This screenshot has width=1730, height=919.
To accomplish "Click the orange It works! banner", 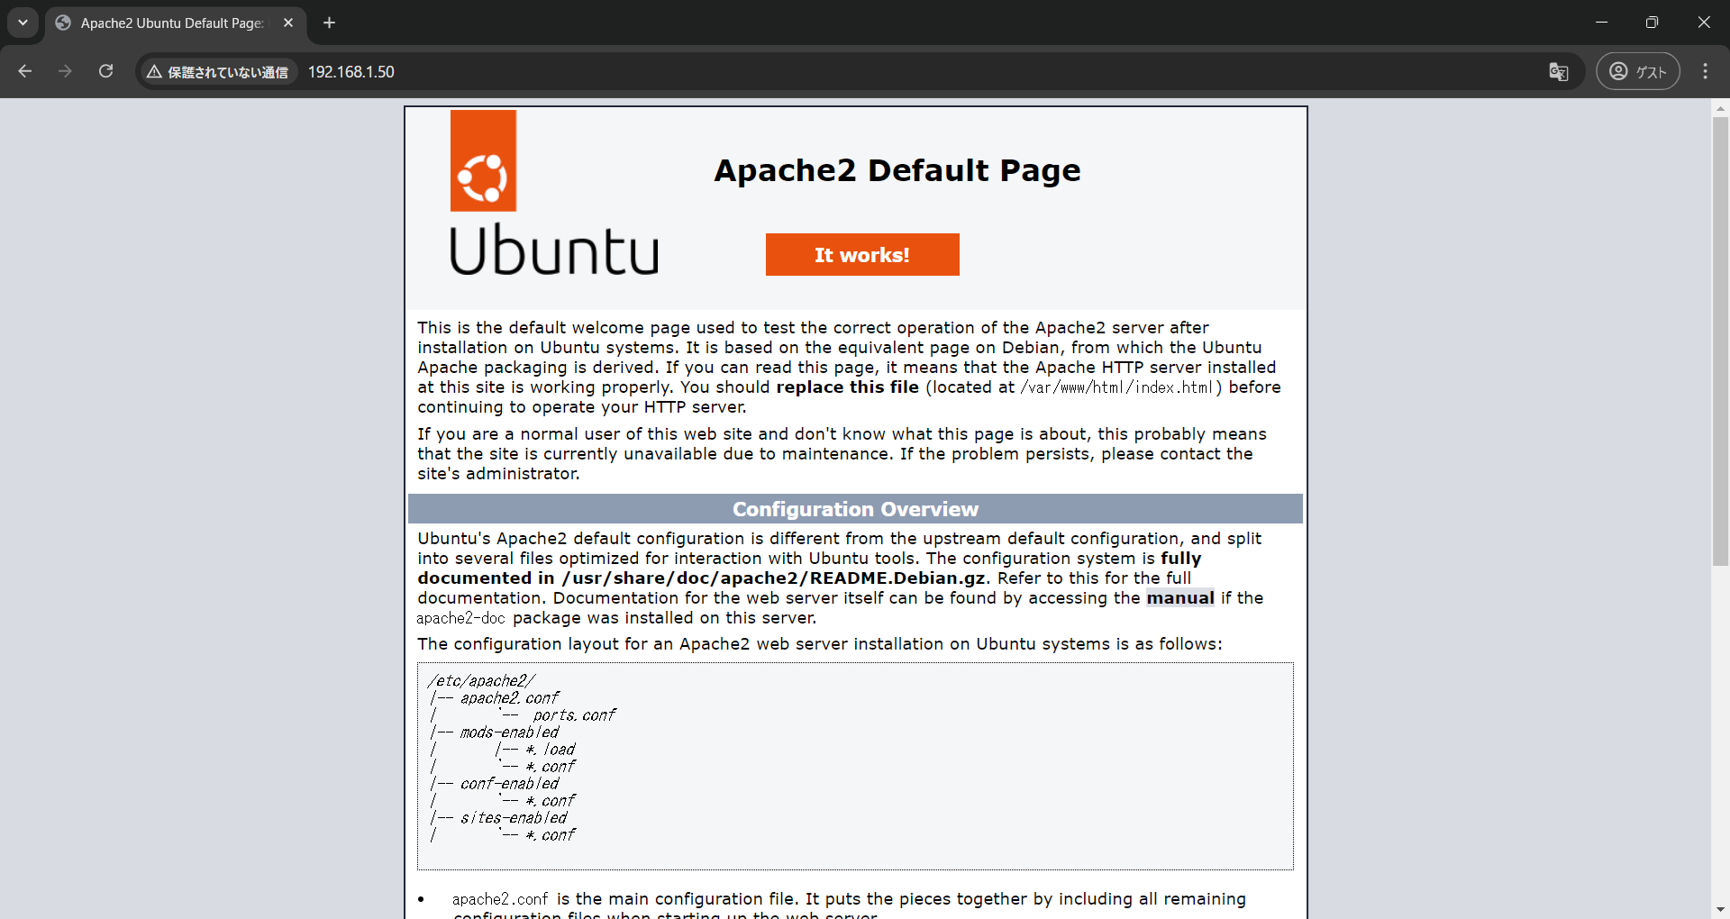I will pyautogui.click(x=862, y=254).
